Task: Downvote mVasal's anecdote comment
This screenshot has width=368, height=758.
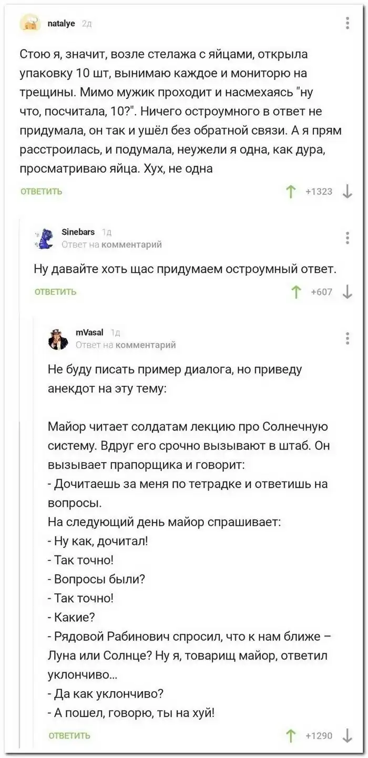Action: (347, 735)
